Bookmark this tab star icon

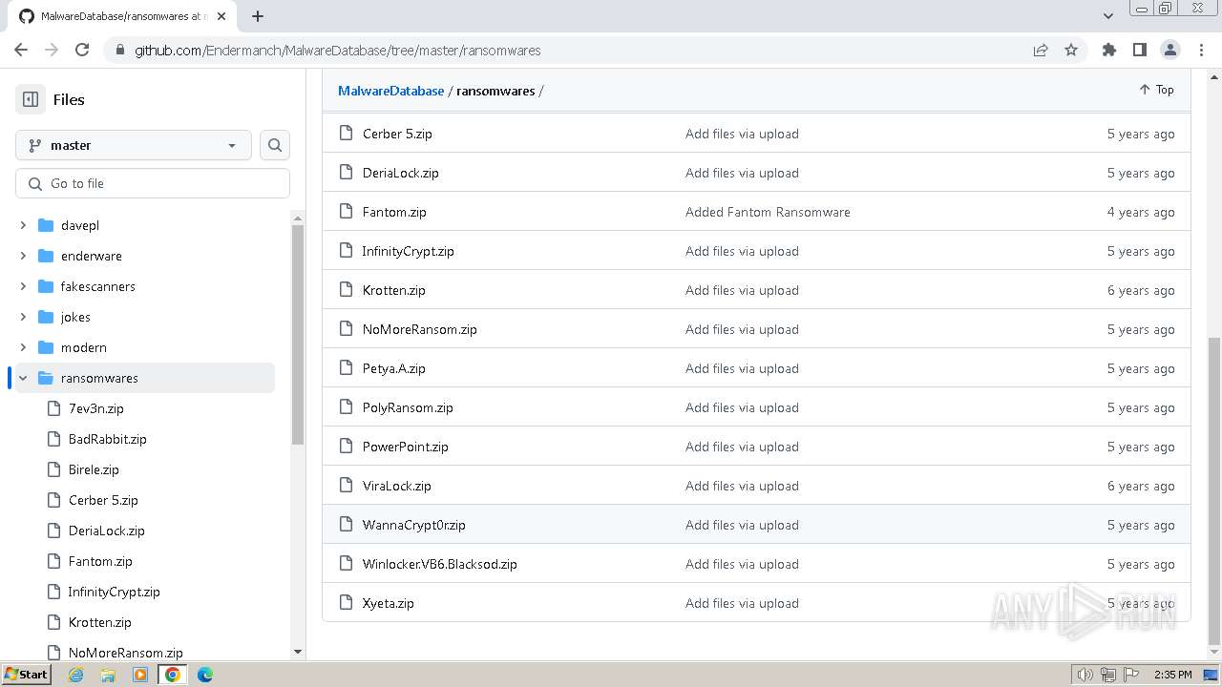(x=1071, y=50)
